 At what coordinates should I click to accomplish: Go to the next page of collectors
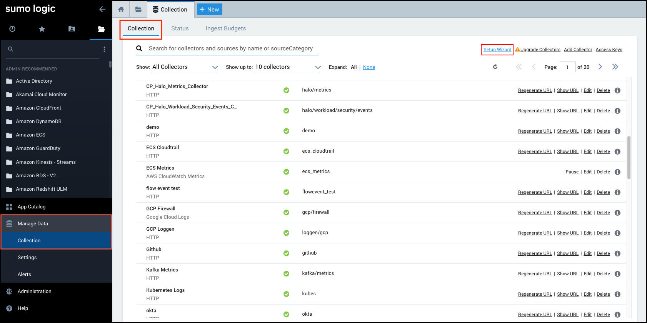(600, 67)
